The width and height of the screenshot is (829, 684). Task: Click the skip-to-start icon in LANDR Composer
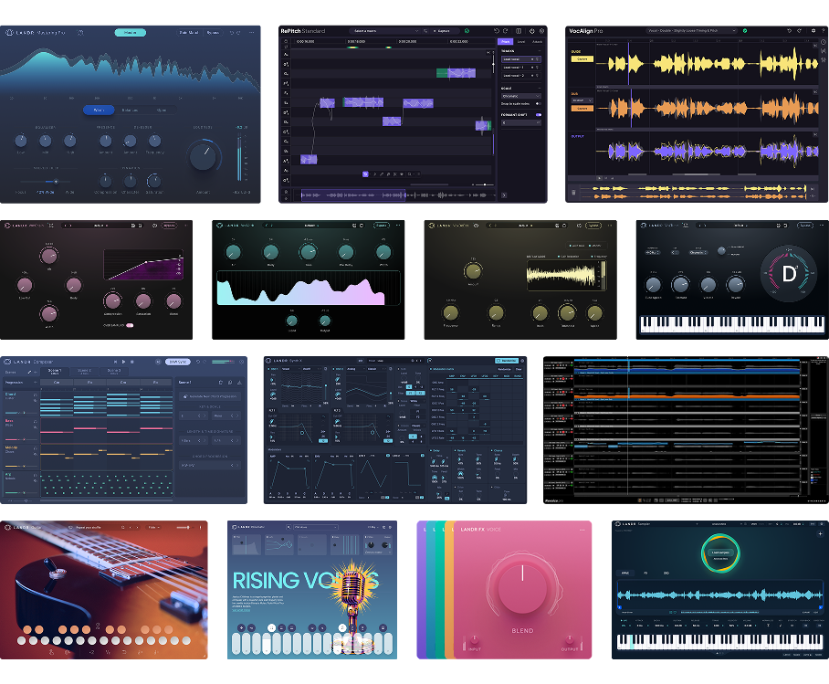coord(116,362)
